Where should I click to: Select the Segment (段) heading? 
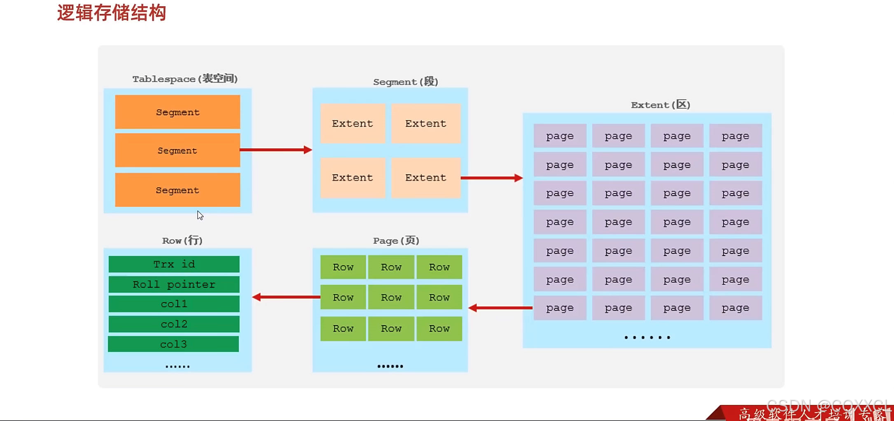click(x=406, y=81)
